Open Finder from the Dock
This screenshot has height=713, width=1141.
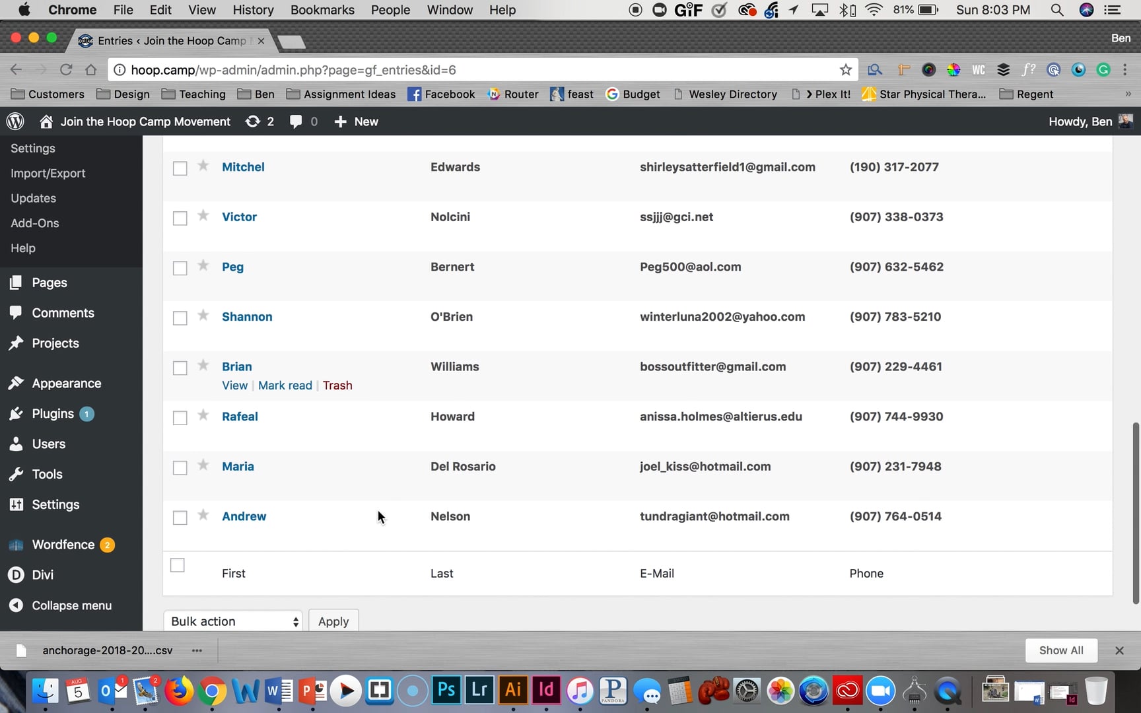coord(45,691)
